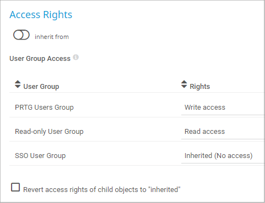Click the Read access value
The image size is (265, 203).
point(204,132)
